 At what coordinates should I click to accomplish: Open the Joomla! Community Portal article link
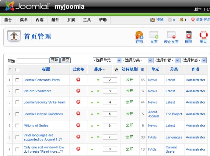pos(42,80)
